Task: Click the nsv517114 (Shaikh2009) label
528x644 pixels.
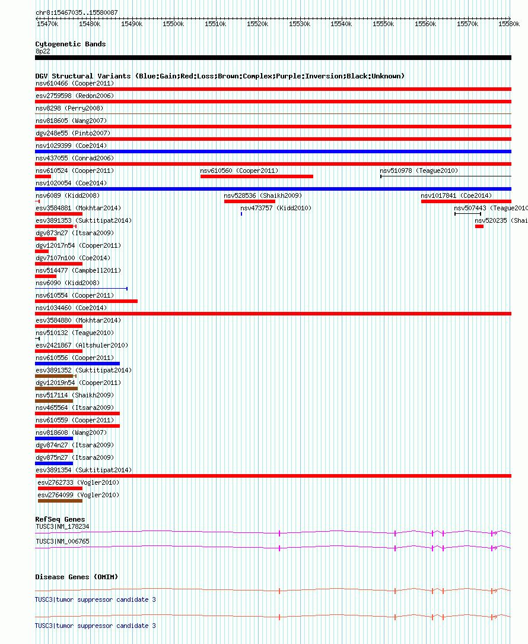Action: pos(75,396)
